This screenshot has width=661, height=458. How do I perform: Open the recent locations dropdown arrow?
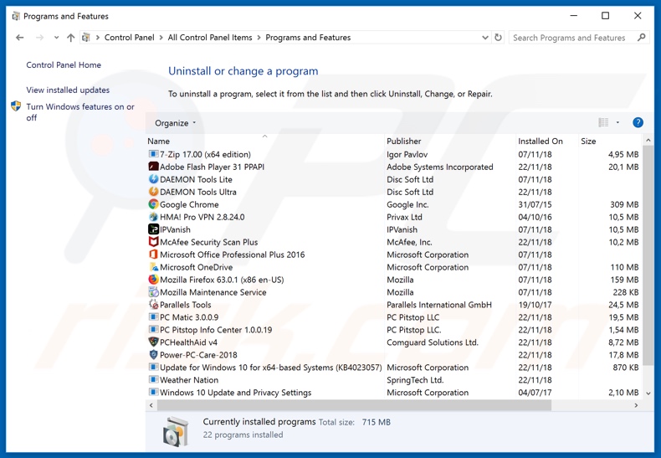click(56, 38)
